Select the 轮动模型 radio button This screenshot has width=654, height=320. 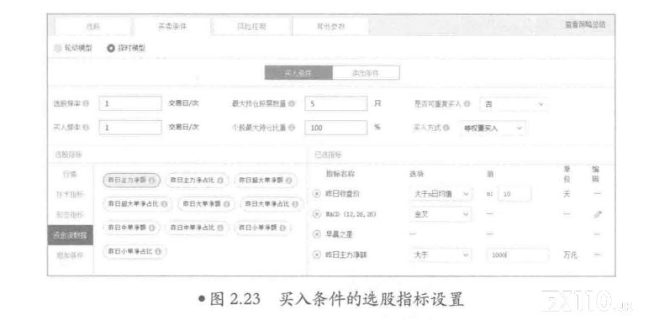[57, 48]
